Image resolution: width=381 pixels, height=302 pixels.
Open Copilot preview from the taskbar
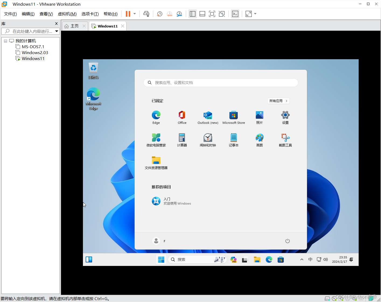tap(233, 259)
